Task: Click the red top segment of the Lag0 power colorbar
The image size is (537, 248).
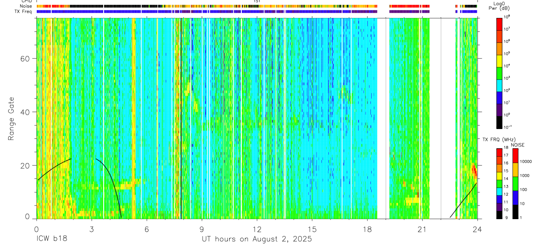Action: coord(499,23)
